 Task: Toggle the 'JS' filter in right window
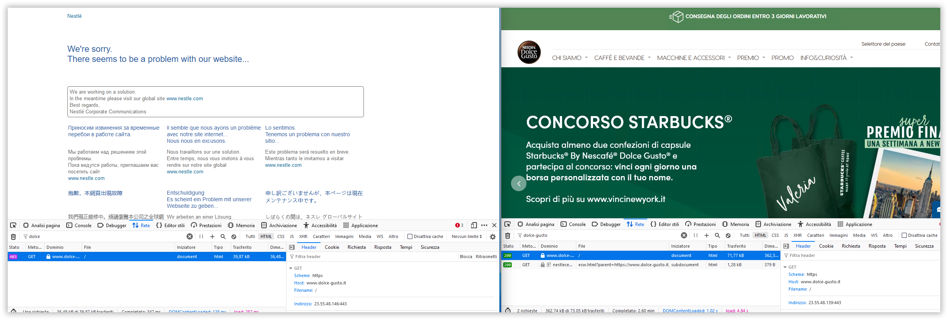tap(786, 235)
